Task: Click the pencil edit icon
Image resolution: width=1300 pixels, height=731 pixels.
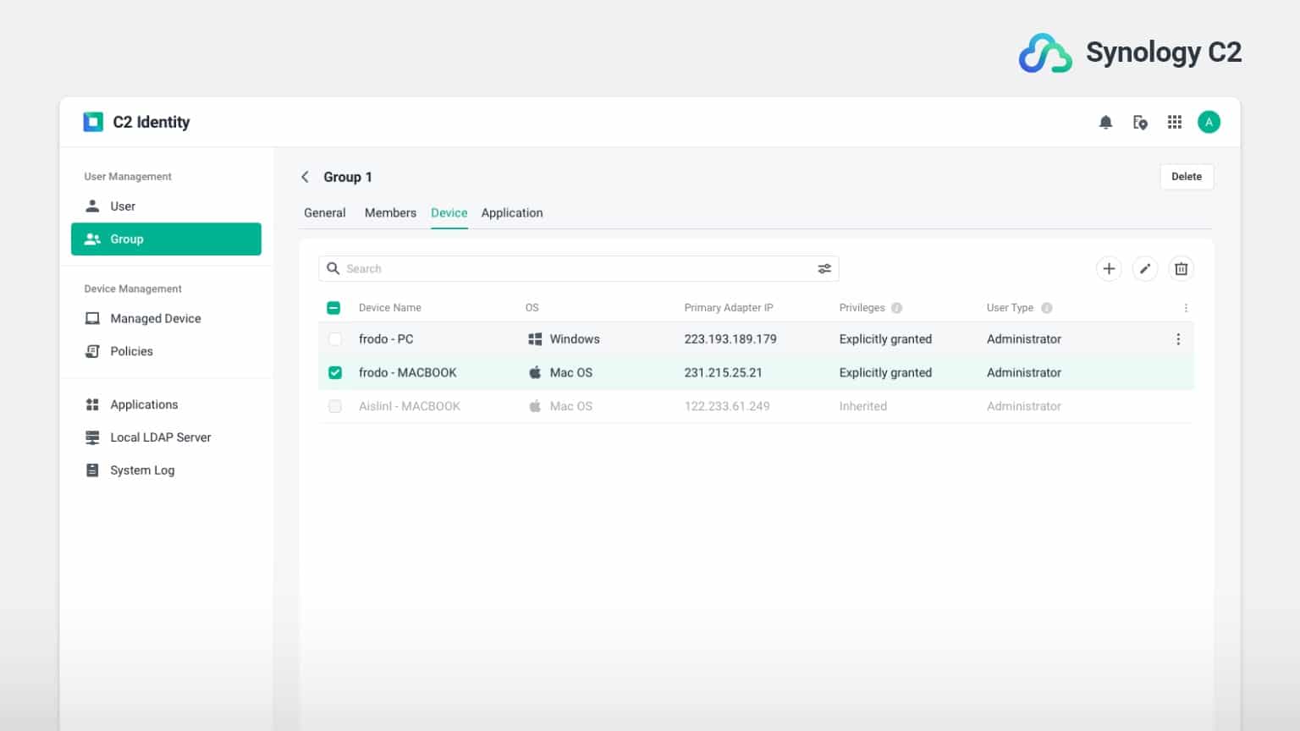Action: click(x=1145, y=269)
